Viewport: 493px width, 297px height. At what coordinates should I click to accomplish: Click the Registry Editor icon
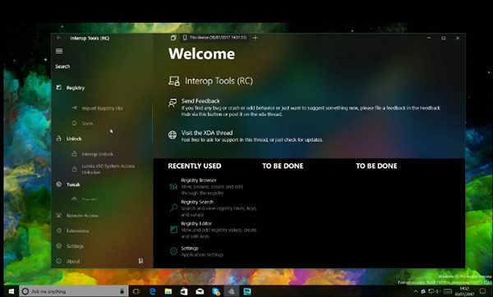pyautogui.click(x=173, y=230)
